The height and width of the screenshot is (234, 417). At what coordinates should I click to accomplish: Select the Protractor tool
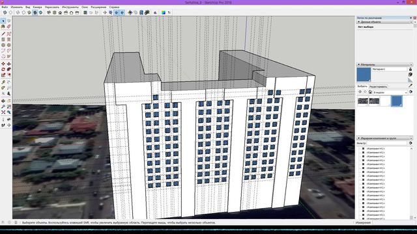point(3,88)
